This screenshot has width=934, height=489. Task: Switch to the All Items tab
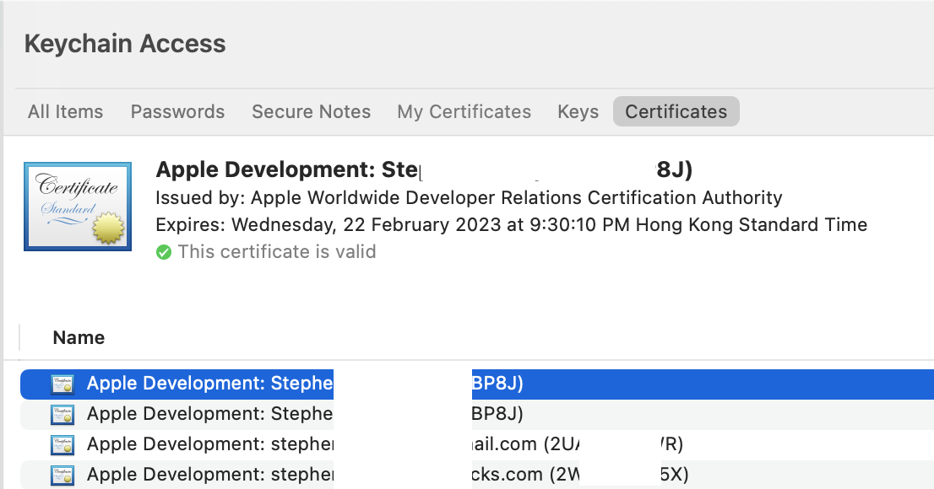coord(65,112)
